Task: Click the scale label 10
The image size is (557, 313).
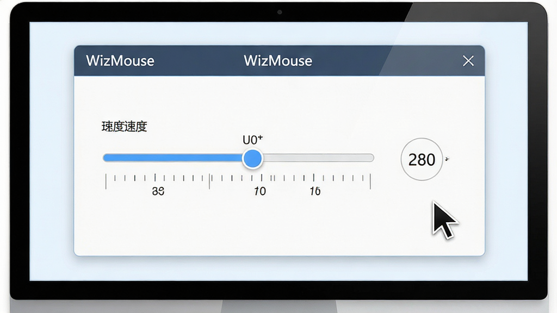Action: [260, 191]
